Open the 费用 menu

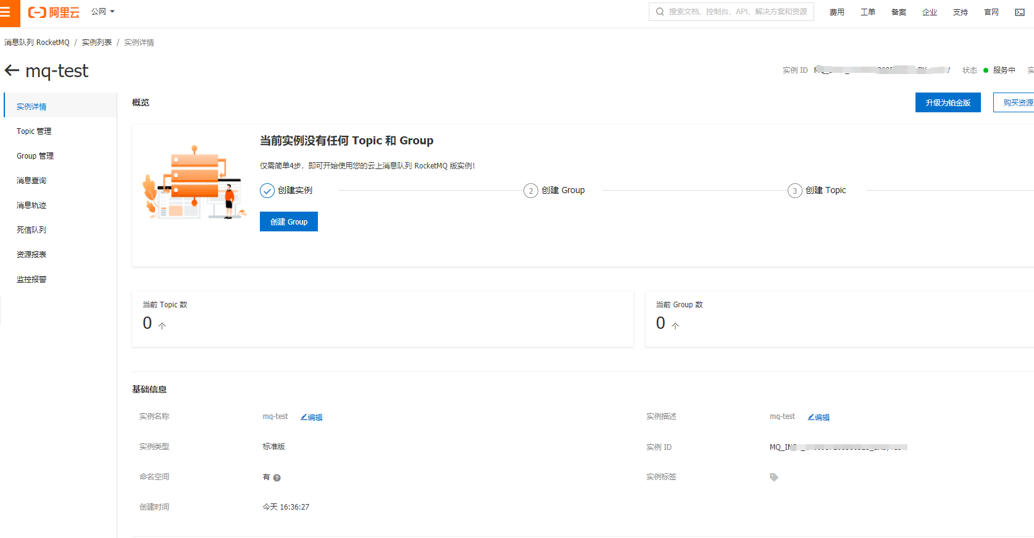tap(837, 12)
